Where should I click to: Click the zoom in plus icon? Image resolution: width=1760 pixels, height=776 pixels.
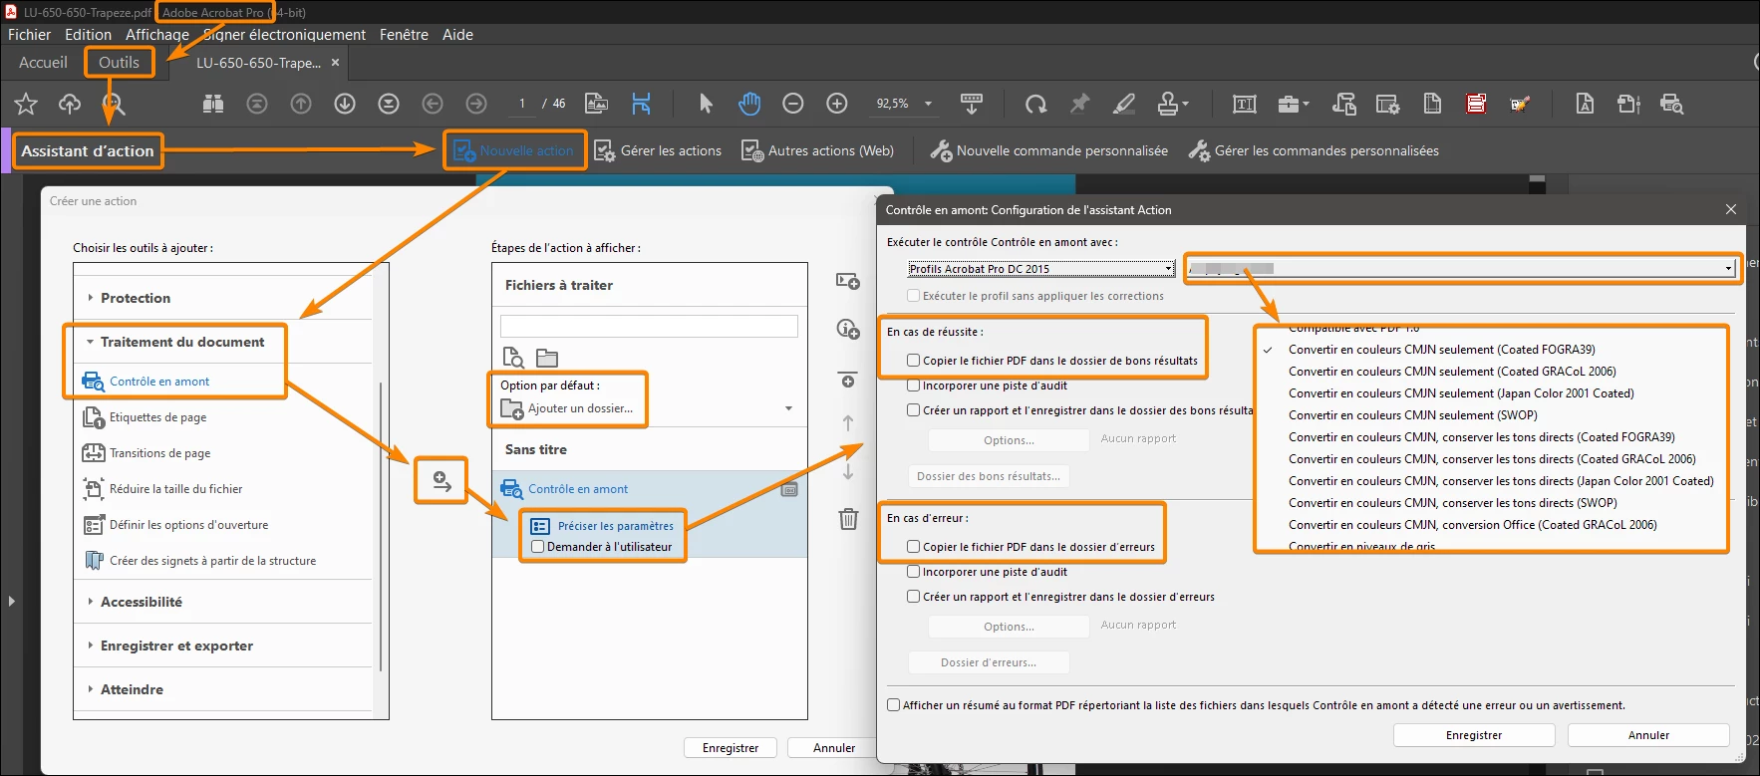[x=837, y=104]
